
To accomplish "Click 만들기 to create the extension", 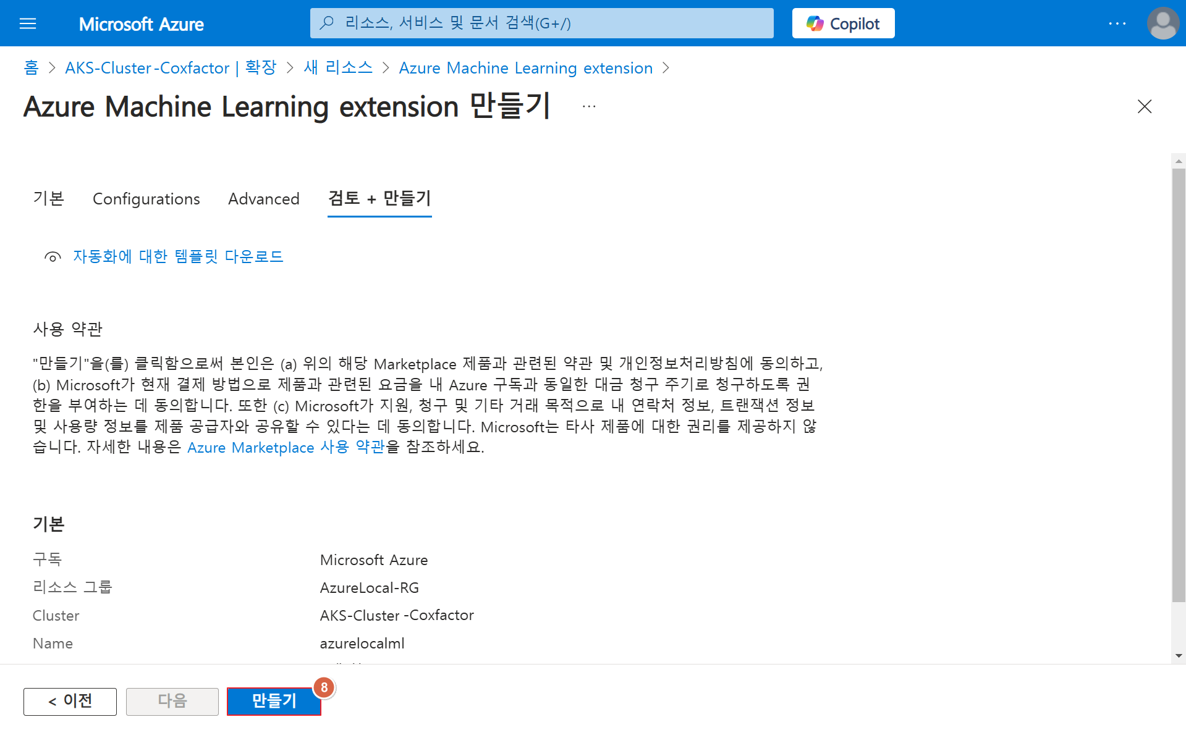I will point(274,702).
